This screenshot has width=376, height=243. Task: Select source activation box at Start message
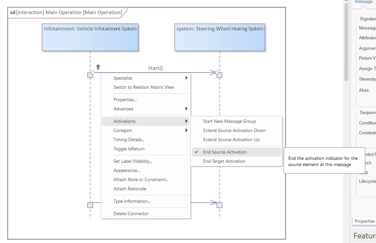90,75
